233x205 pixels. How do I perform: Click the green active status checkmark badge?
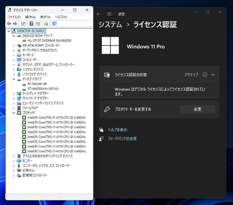(x=205, y=75)
